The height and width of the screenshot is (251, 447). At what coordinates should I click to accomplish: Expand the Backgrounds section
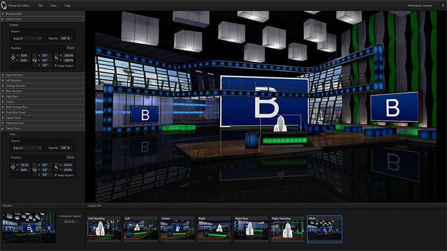click(x=42, y=13)
